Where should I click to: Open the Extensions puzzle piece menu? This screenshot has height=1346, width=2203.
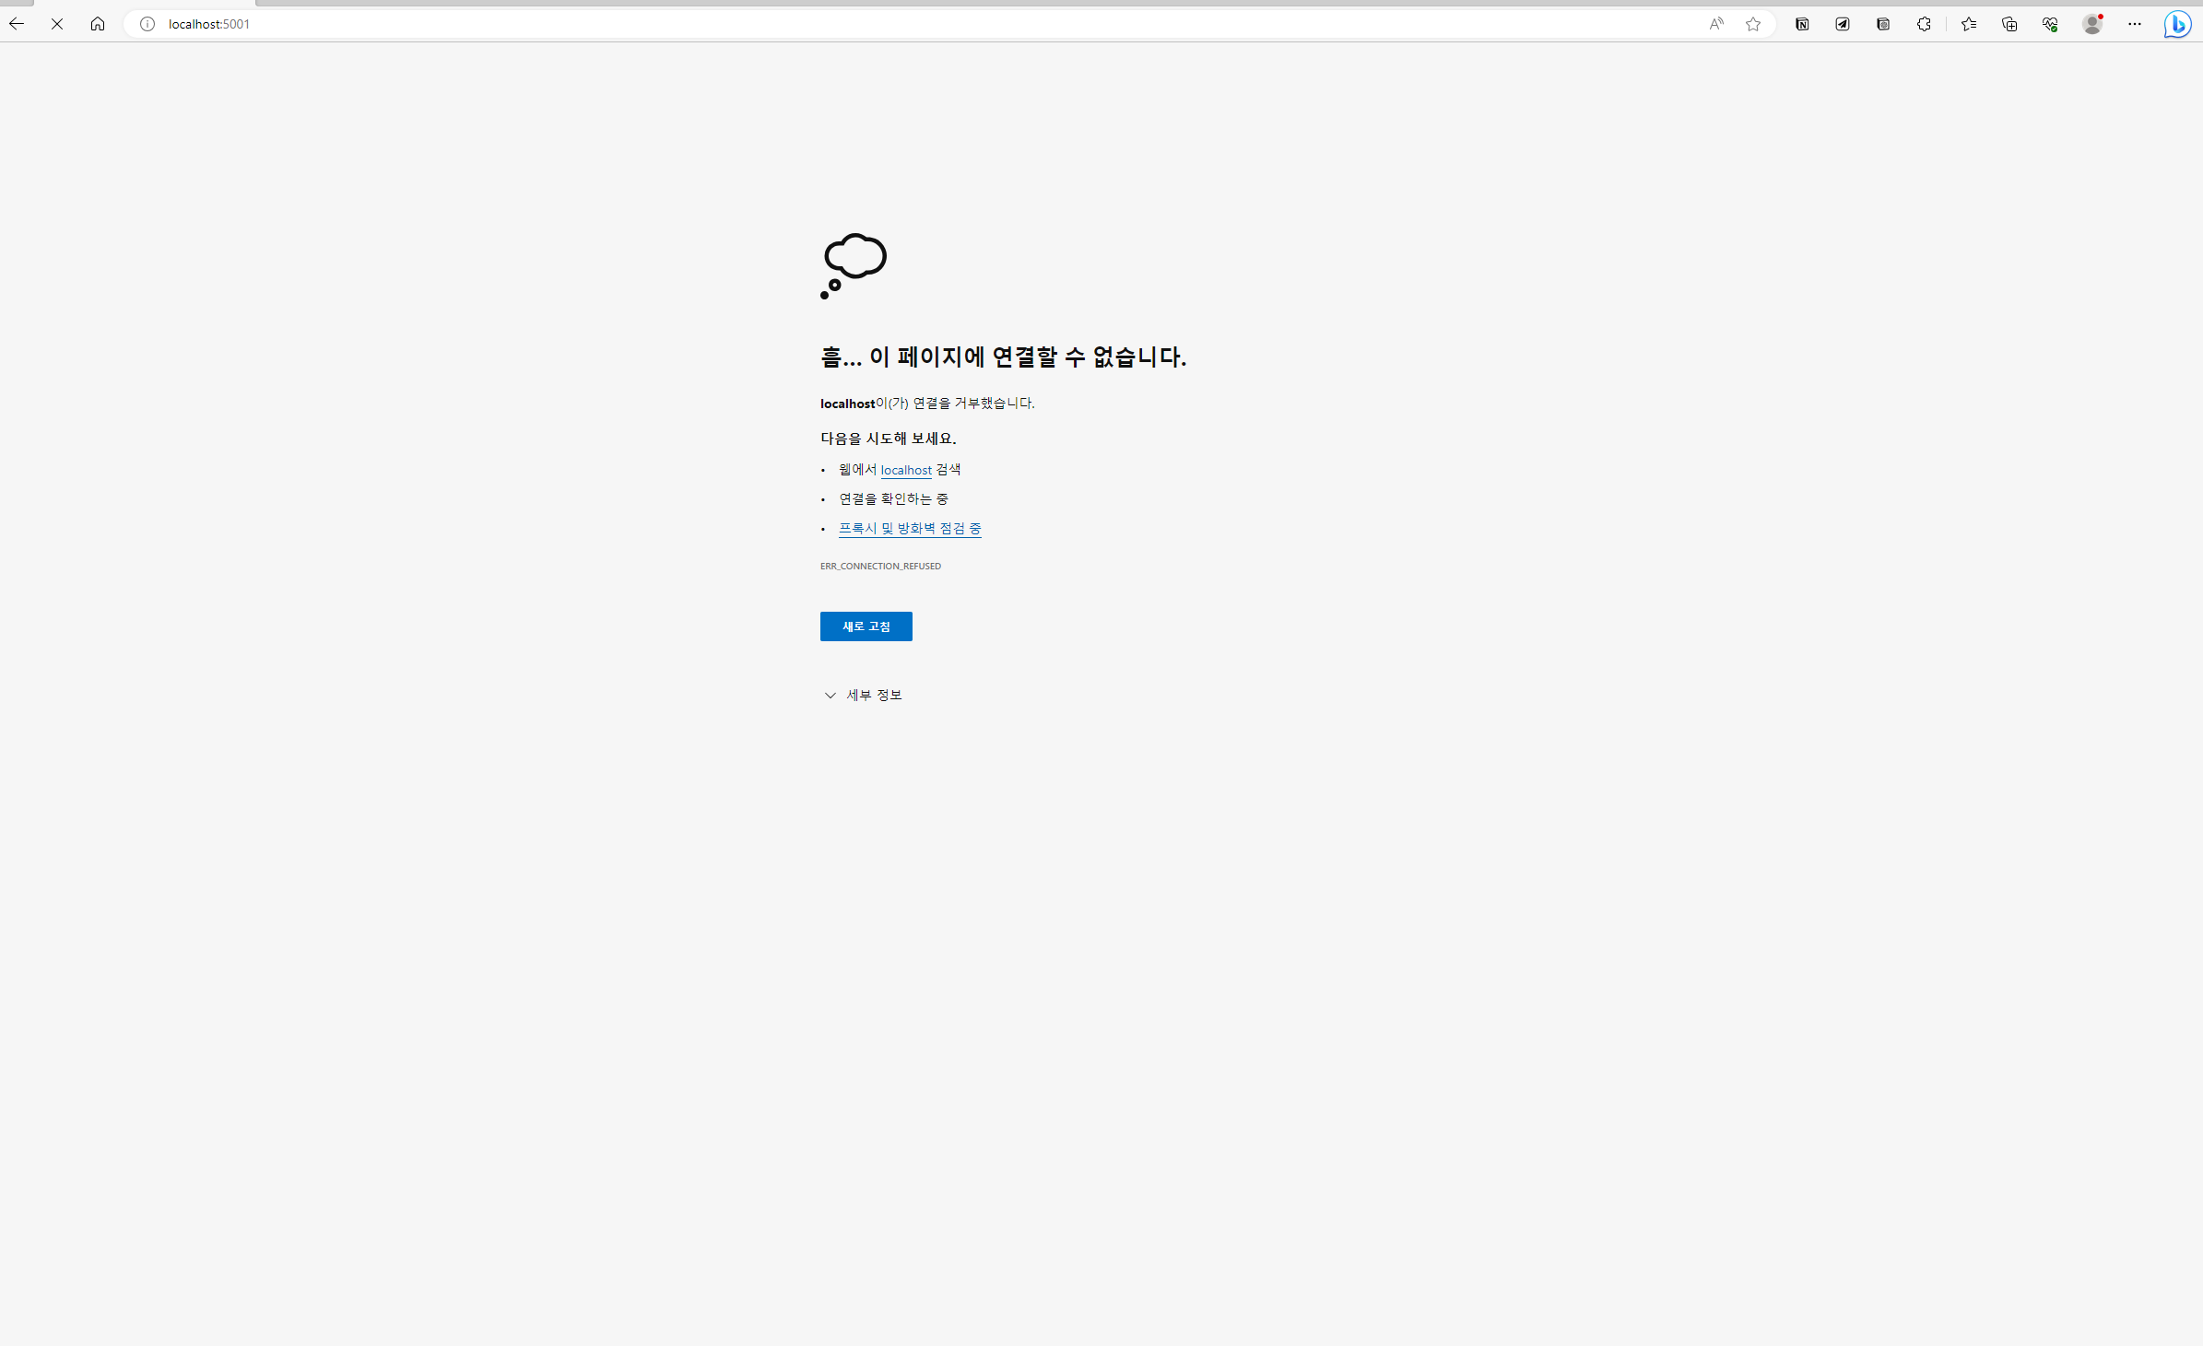(x=1924, y=24)
